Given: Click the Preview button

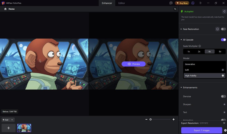Looking at the screenshot, I should click(133, 64).
